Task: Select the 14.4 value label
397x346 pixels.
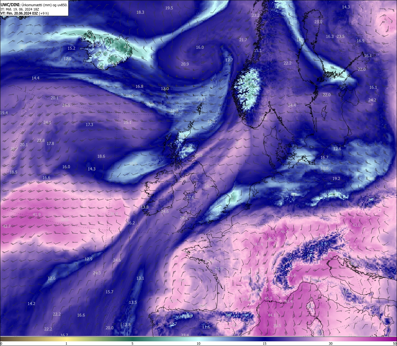Action: point(35,78)
